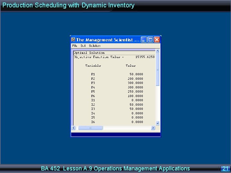Screen dimensions: 231x173
Task: Click the horizontal scrollbar right arrow
Action: 153,128
